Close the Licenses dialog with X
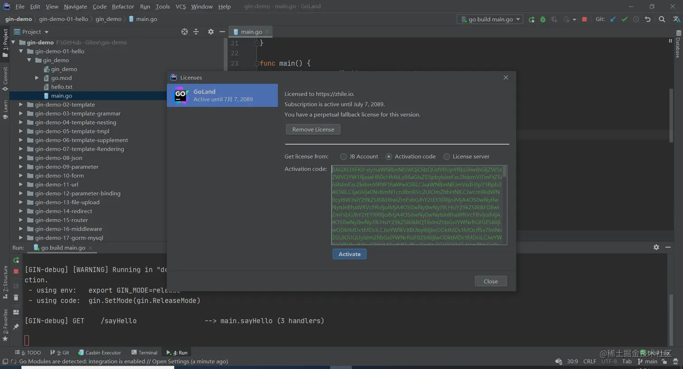Screen dimensions: 683x369 click(505, 78)
